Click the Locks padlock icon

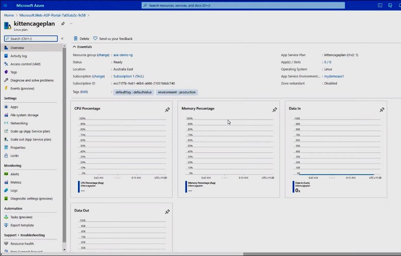coord(6,156)
